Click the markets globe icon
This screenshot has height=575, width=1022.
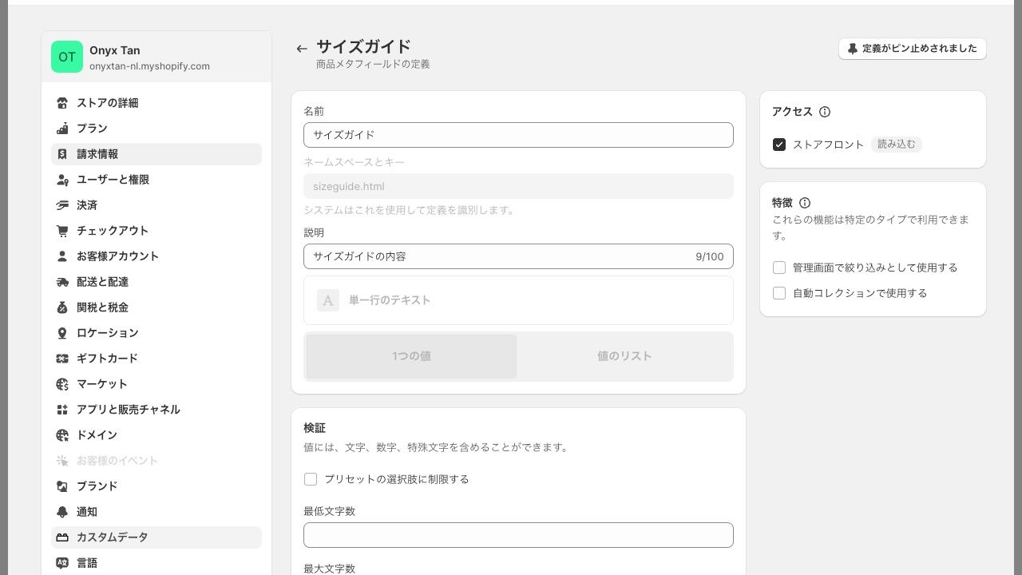point(62,384)
